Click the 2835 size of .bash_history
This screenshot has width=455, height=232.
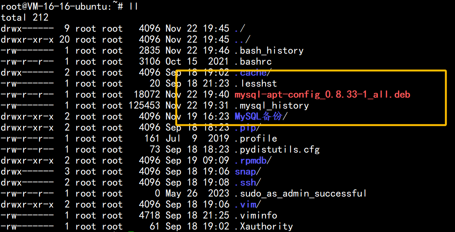[x=149, y=51]
